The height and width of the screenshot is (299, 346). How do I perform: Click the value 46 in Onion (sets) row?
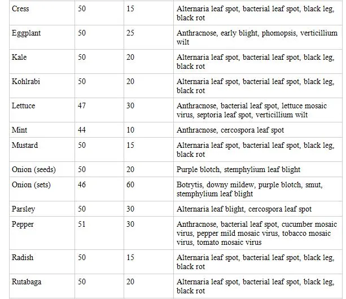[x=82, y=185]
